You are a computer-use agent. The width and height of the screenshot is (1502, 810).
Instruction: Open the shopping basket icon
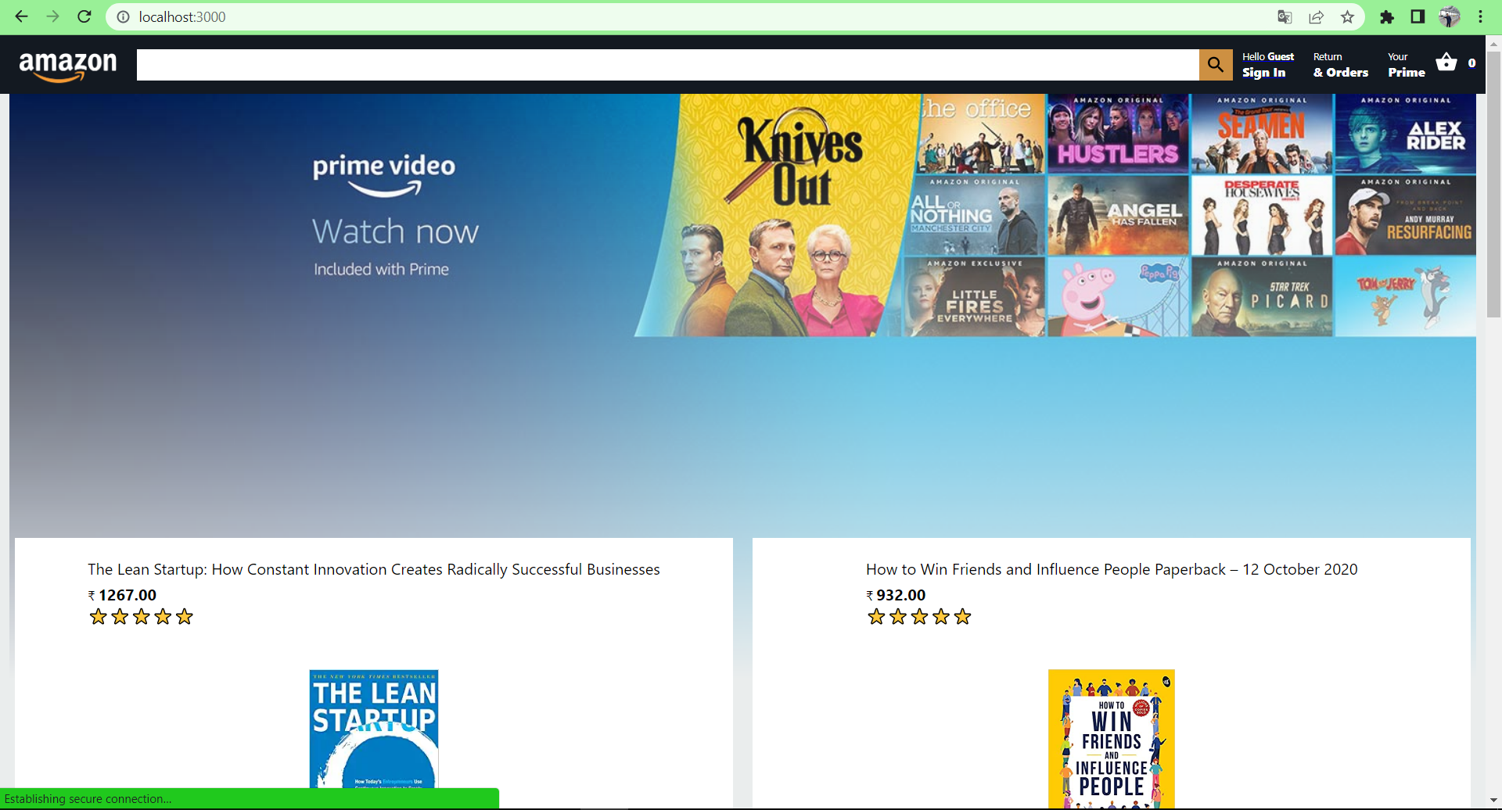(1446, 63)
